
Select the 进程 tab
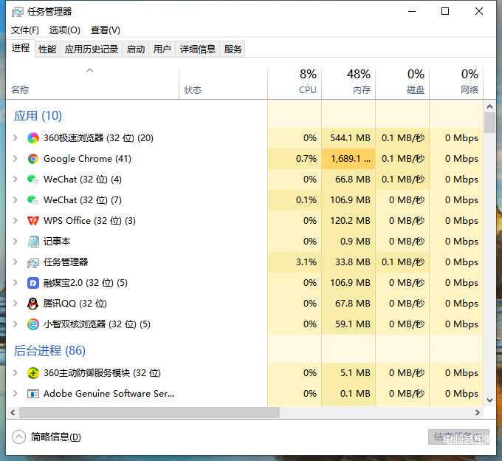coord(21,48)
